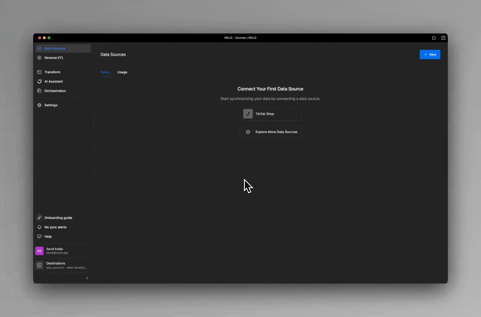Click the Help chat bubble icon
481x317 pixels.
(x=39, y=237)
